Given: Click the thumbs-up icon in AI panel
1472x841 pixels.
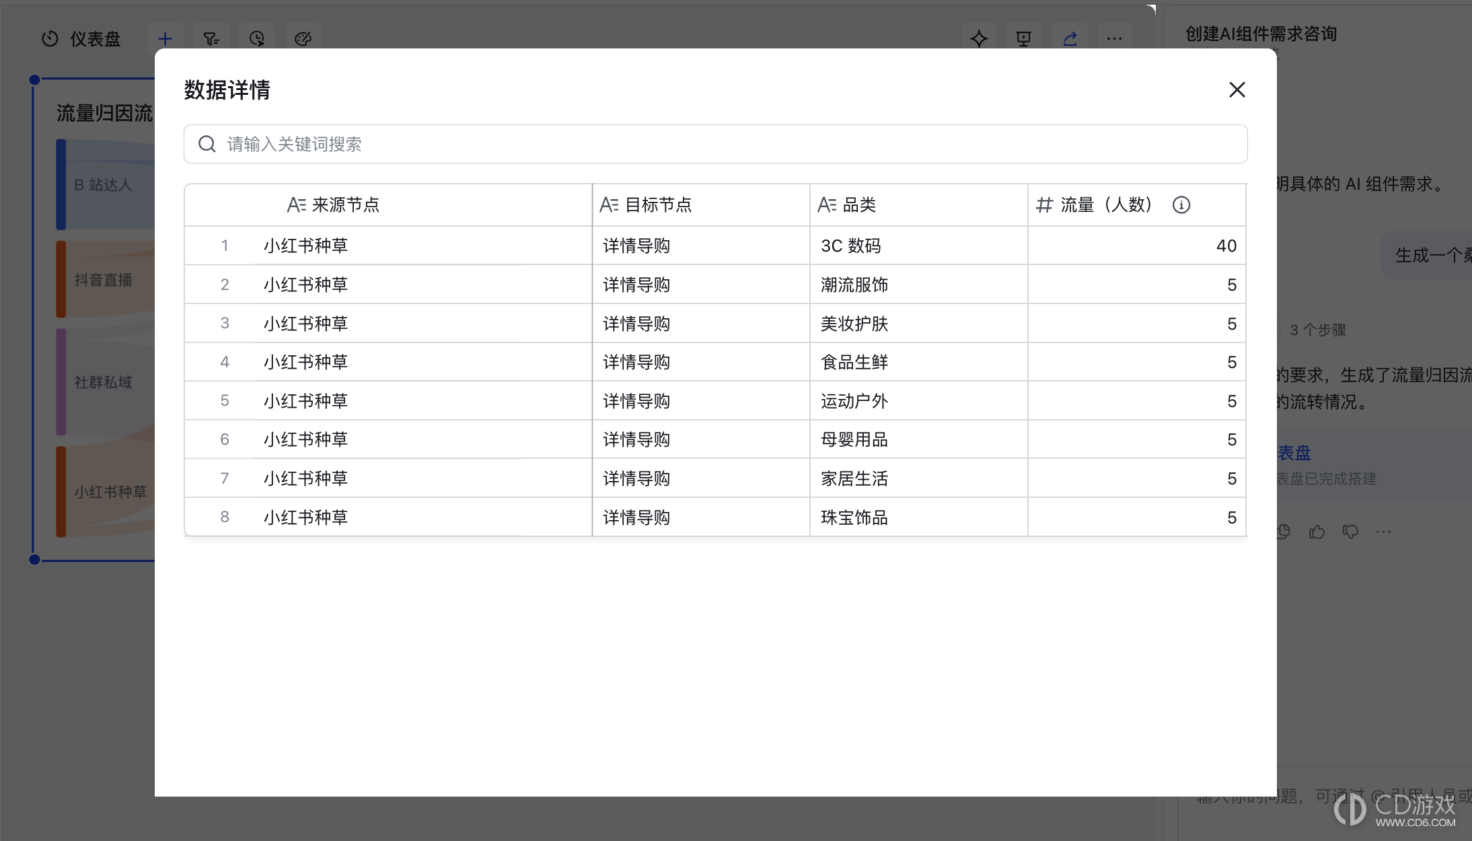Looking at the screenshot, I should (x=1317, y=532).
